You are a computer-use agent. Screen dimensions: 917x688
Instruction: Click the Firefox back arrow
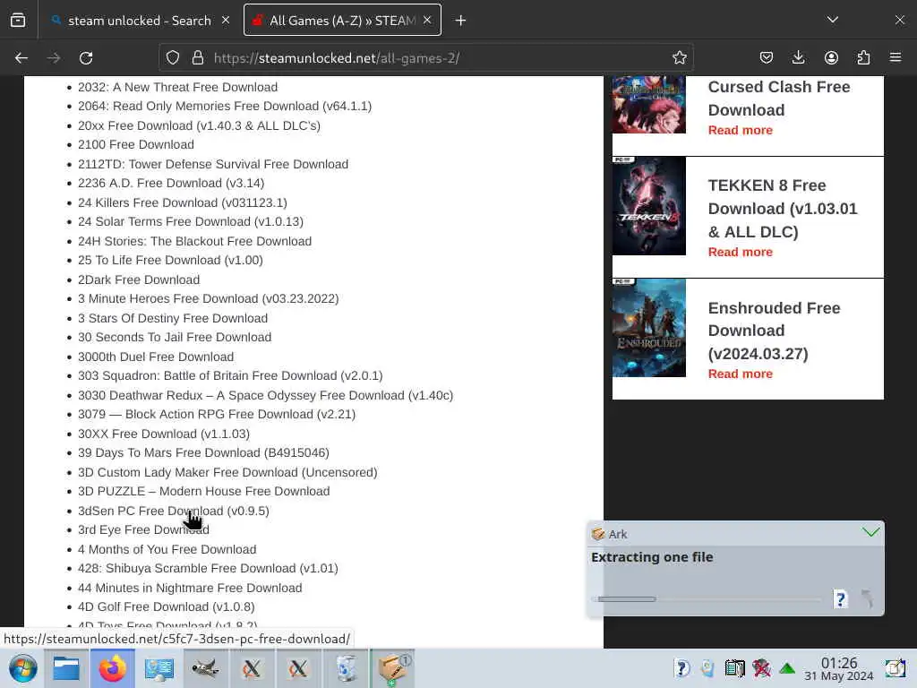(x=21, y=58)
